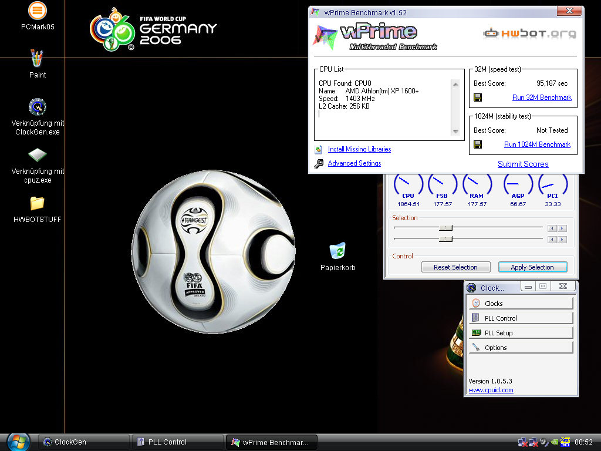Click the Install Missing Libraries icon
The image size is (601, 451).
pos(319,149)
